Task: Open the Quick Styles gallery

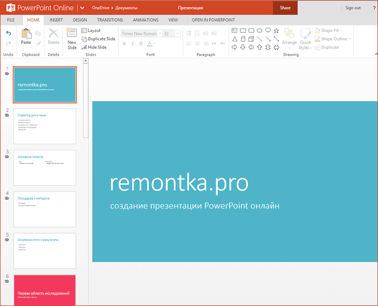Action: click(x=305, y=39)
